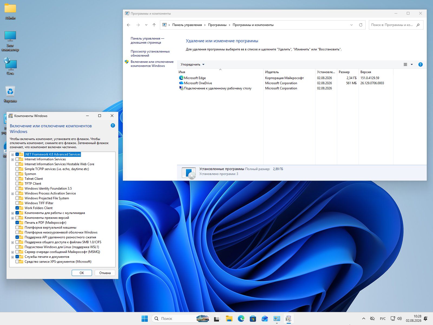The width and height of the screenshot is (433, 325).
Task: Open view options dropdown arrow beside list icon
Action: click(x=412, y=64)
